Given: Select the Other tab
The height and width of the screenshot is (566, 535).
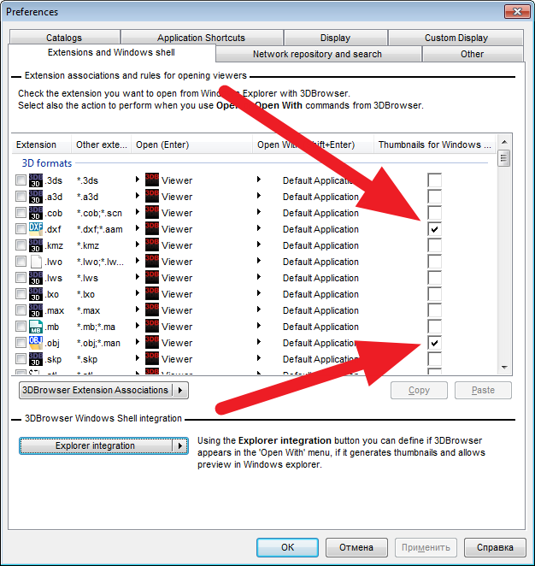Looking at the screenshot, I should [473, 54].
